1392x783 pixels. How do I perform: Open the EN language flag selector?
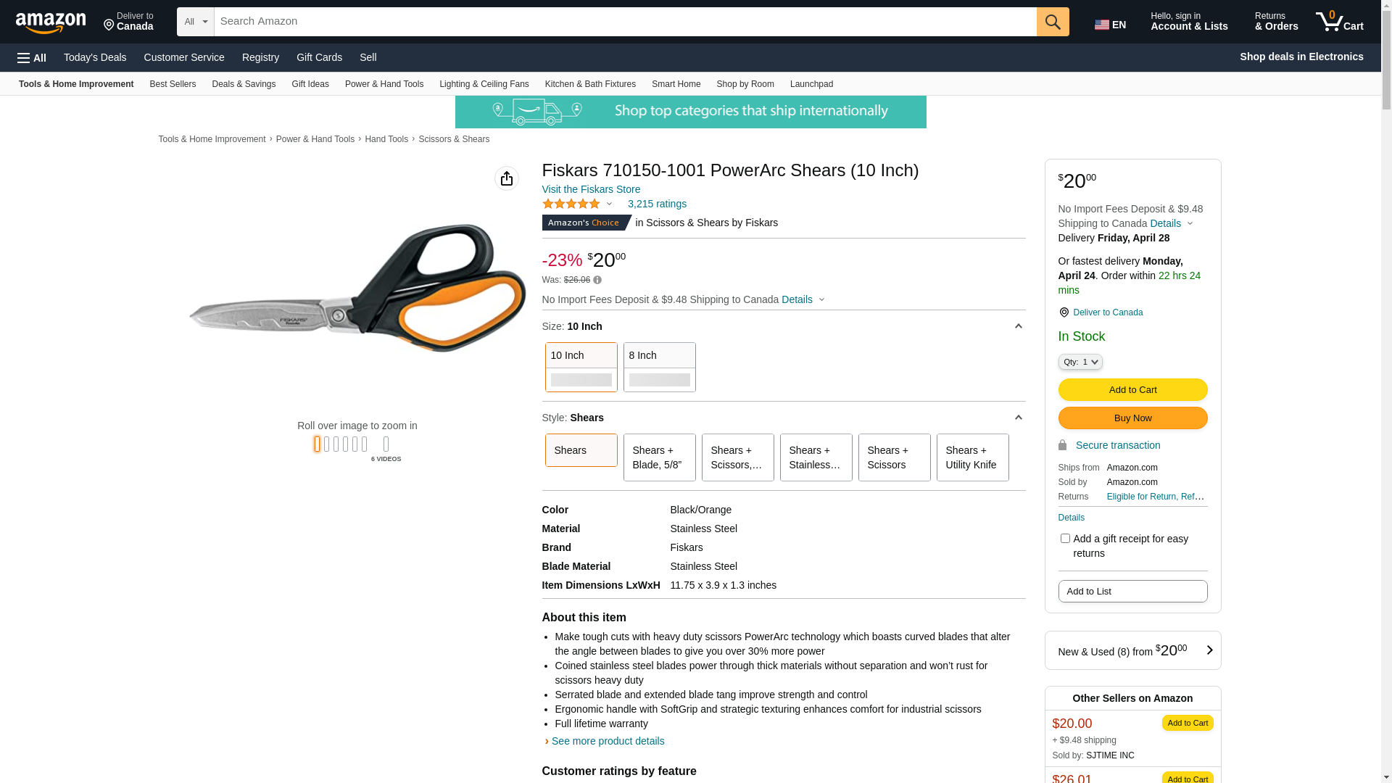point(1110,25)
